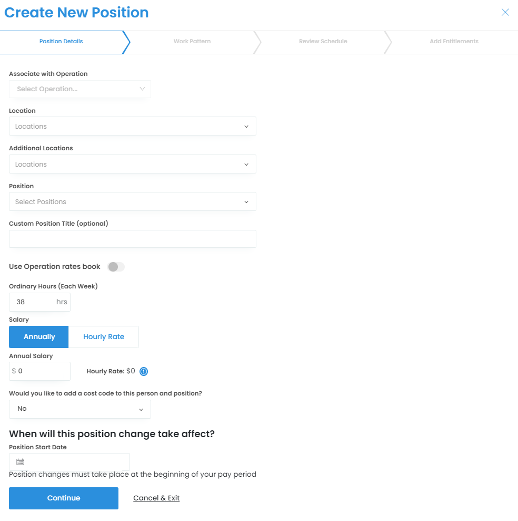The image size is (518, 521).
Task: Focus the Annual Salary amount field
Action: tap(42, 371)
